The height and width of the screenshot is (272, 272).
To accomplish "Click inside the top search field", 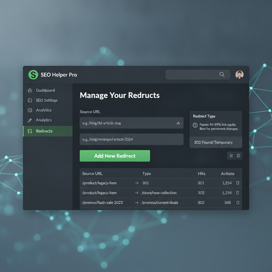I will (198, 75).
